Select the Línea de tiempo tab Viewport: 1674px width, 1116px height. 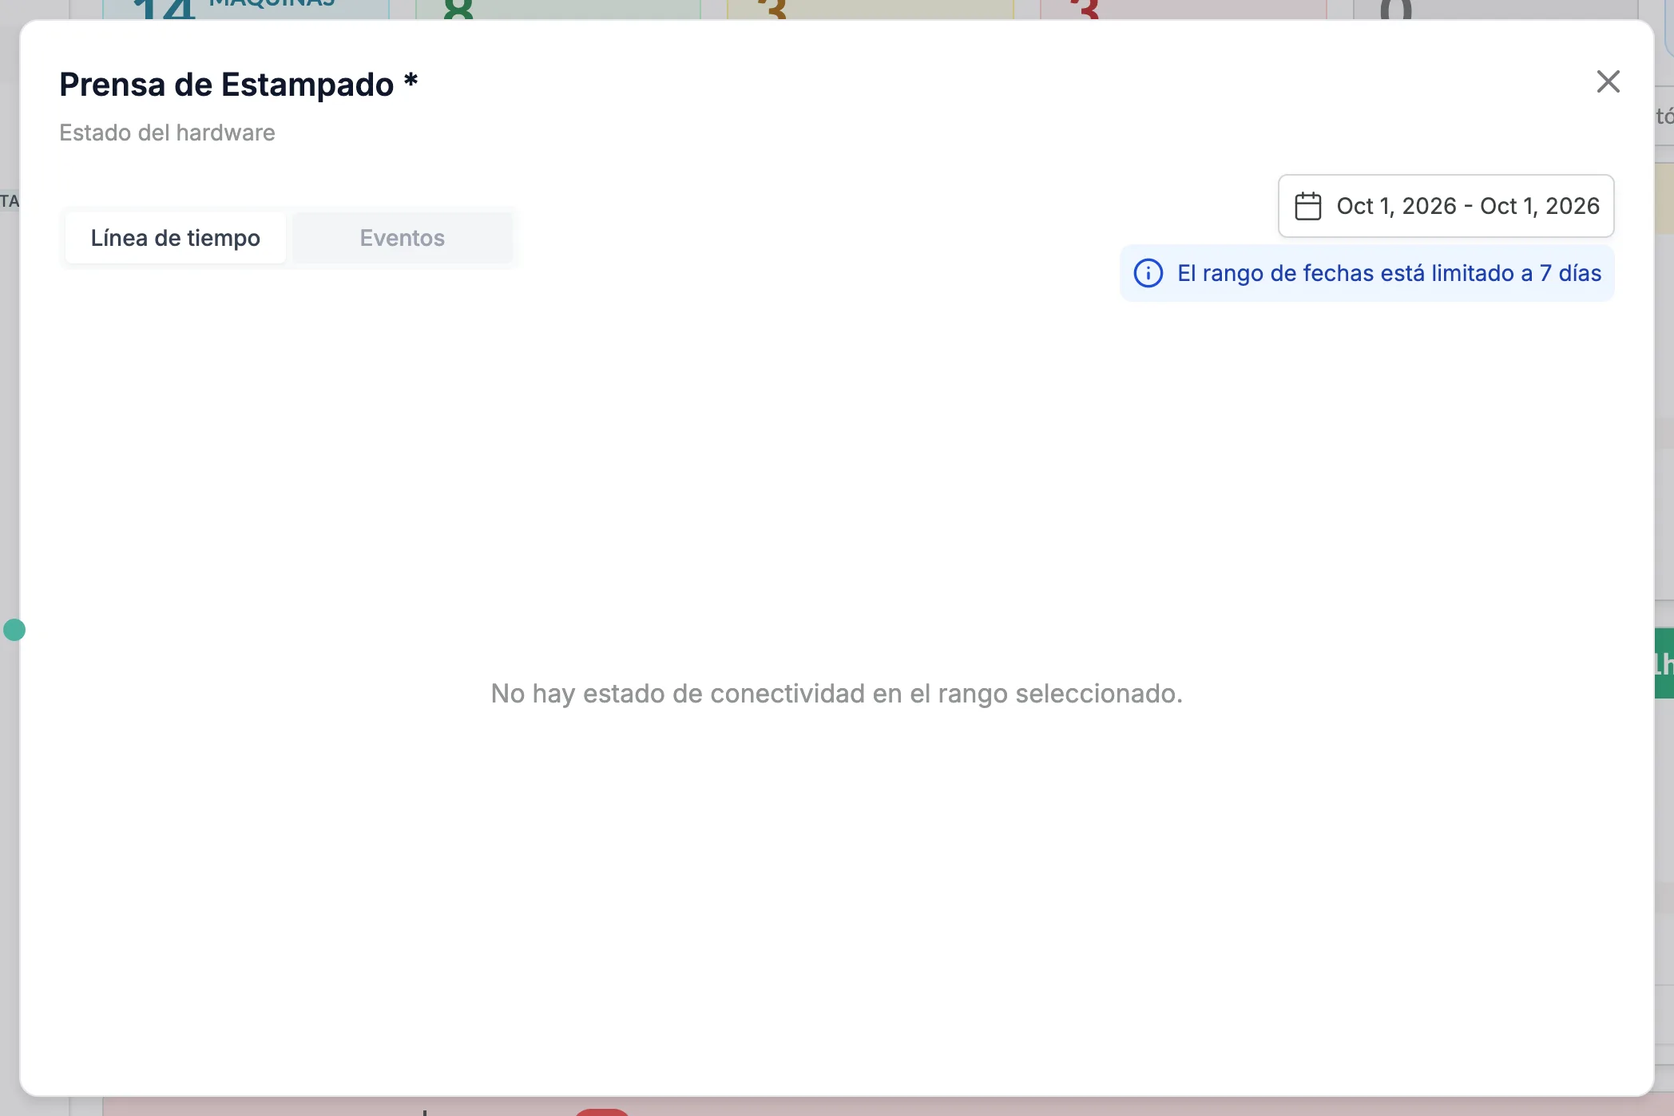click(176, 238)
